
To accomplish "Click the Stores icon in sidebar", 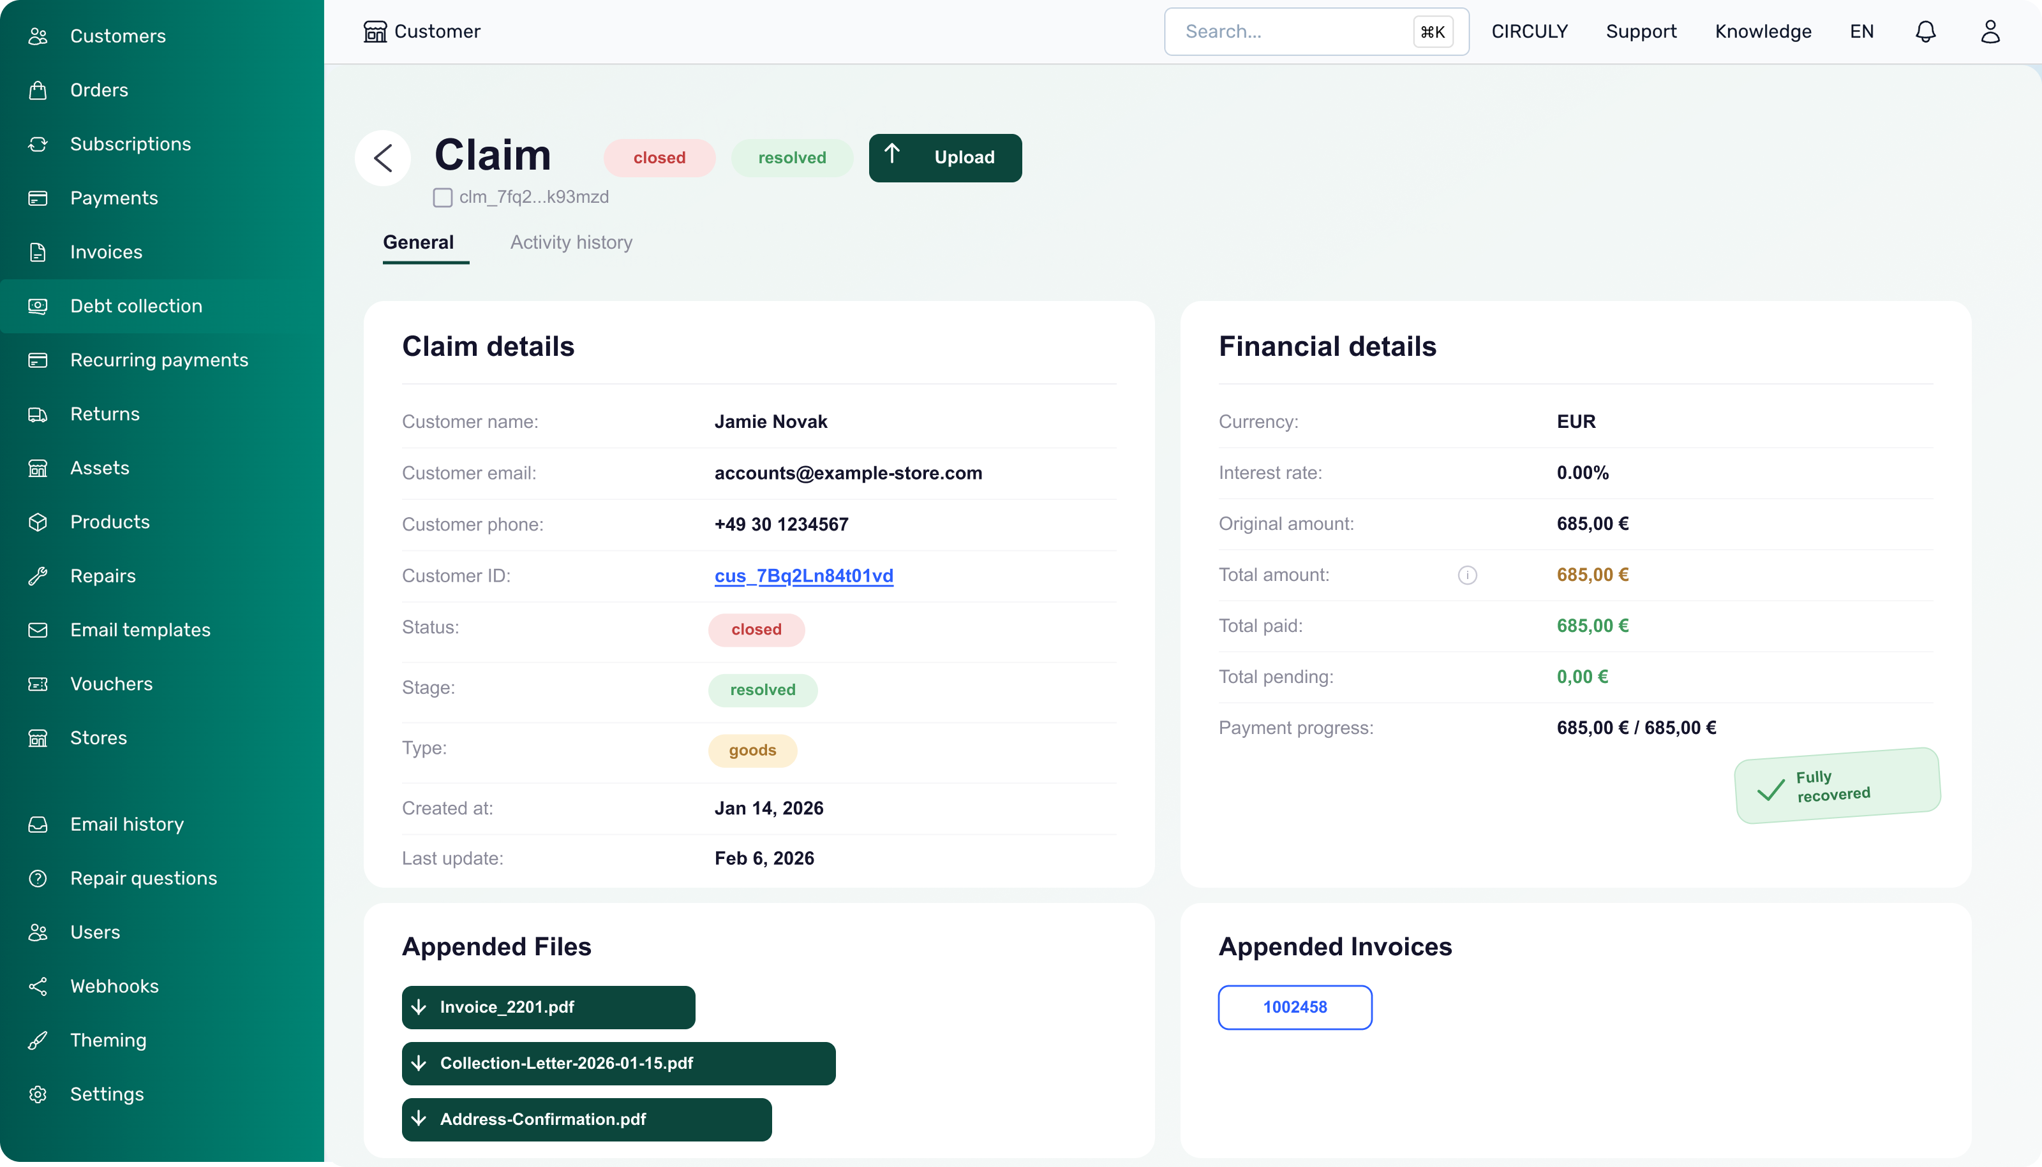I will tap(38, 738).
